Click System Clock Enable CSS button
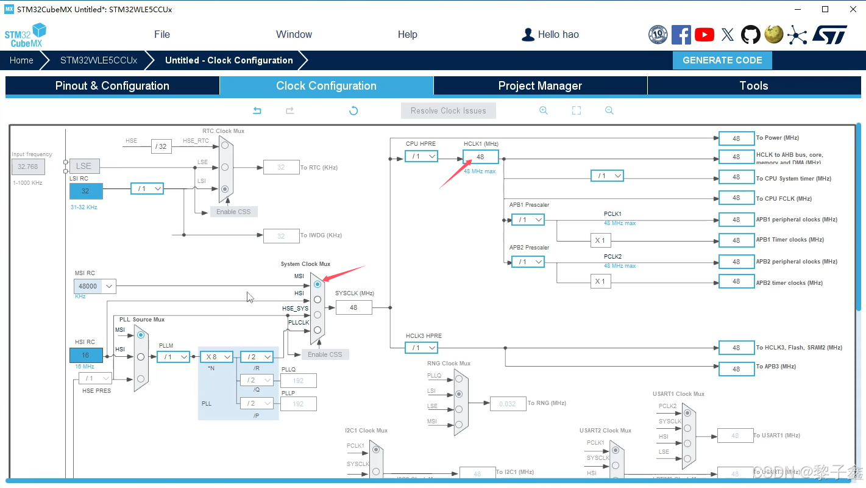 [x=325, y=354]
